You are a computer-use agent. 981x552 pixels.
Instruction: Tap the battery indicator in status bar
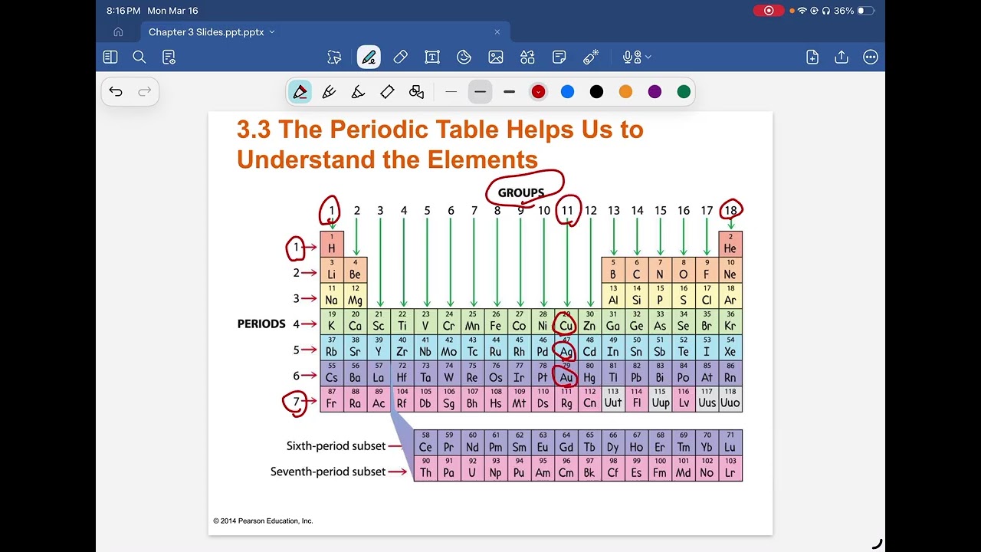(865, 11)
